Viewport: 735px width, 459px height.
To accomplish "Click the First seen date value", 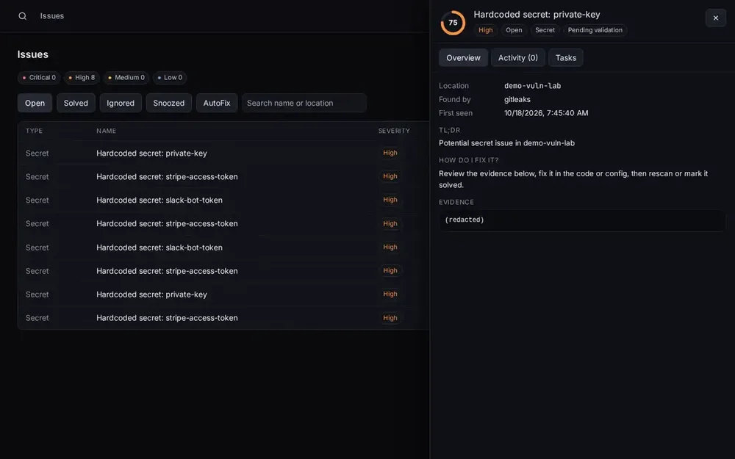I will [546, 113].
